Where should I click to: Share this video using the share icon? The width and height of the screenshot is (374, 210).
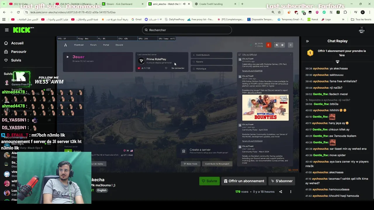tap(280, 192)
